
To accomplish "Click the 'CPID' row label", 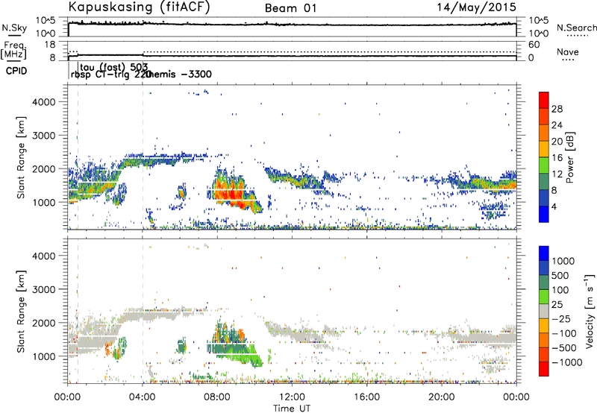I will tap(16, 71).
